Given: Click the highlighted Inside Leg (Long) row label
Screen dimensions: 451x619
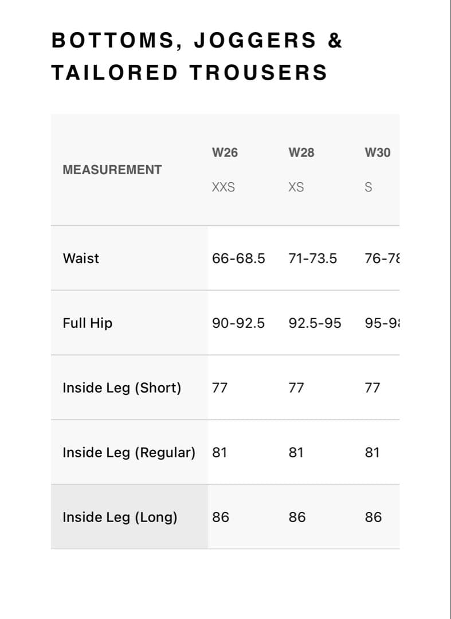Looking at the screenshot, I should coord(120,517).
